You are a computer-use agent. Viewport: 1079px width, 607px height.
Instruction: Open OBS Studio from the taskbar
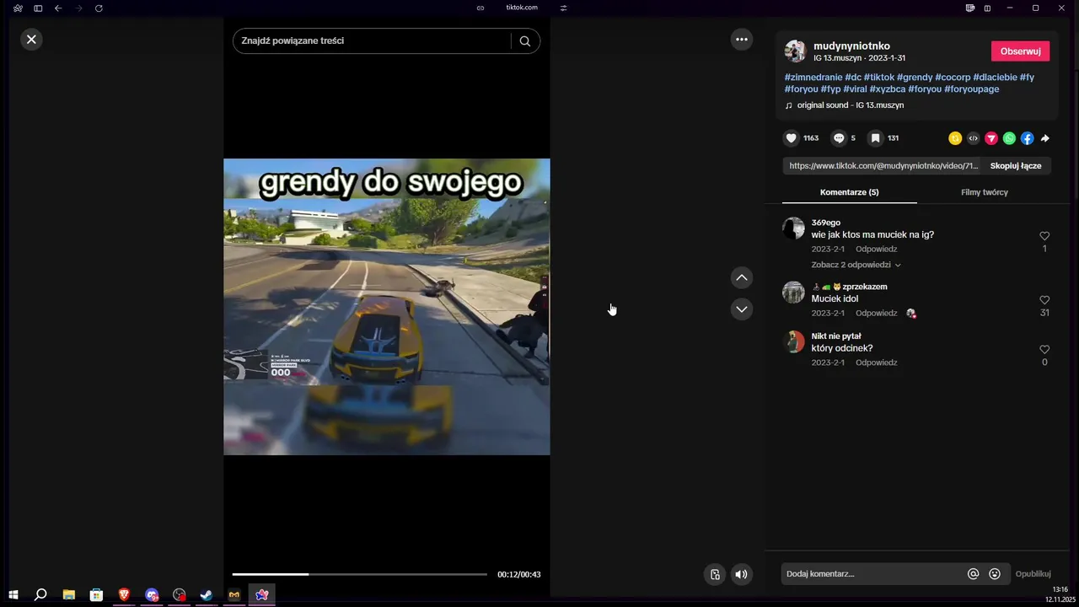point(179,595)
